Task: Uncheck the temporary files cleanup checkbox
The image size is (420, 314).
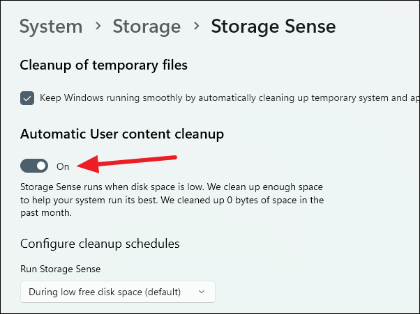Action: (x=27, y=98)
